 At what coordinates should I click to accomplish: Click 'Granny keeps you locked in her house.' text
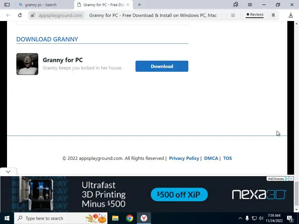click(83, 68)
